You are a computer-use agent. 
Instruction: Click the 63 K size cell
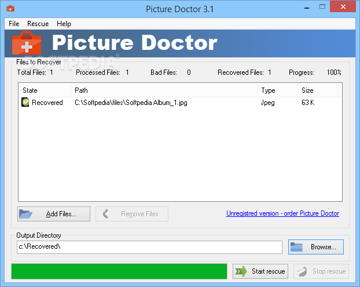[308, 103]
